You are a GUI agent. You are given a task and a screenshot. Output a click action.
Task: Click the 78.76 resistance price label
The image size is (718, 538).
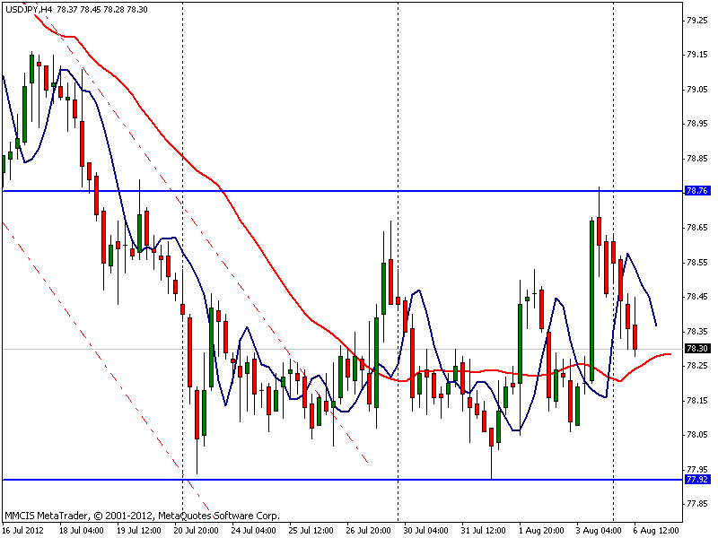click(697, 191)
